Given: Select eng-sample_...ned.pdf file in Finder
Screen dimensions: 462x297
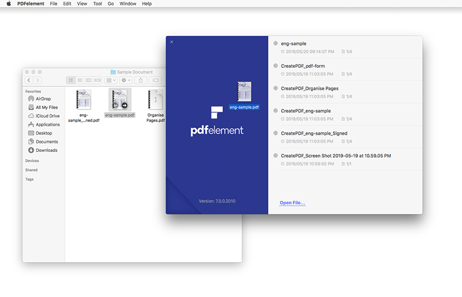Looking at the screenshot, I should 84,106.
